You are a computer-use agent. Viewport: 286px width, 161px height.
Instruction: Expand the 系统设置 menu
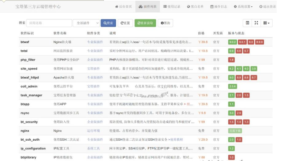(243, 7)
